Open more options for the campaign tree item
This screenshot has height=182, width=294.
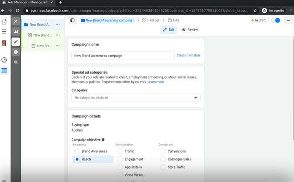click(58, 24)
